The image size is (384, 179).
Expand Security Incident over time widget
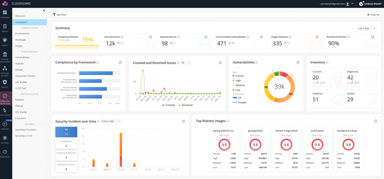pos(183,121)
